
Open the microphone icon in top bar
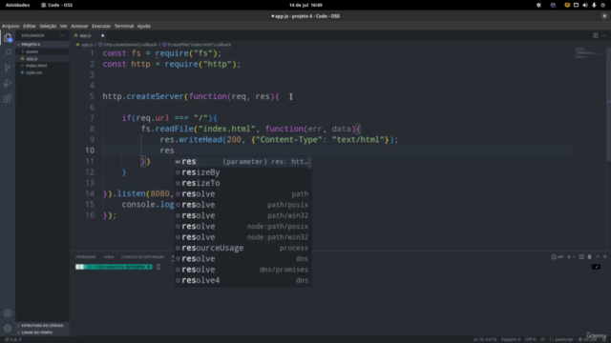[x=594, y=5]
